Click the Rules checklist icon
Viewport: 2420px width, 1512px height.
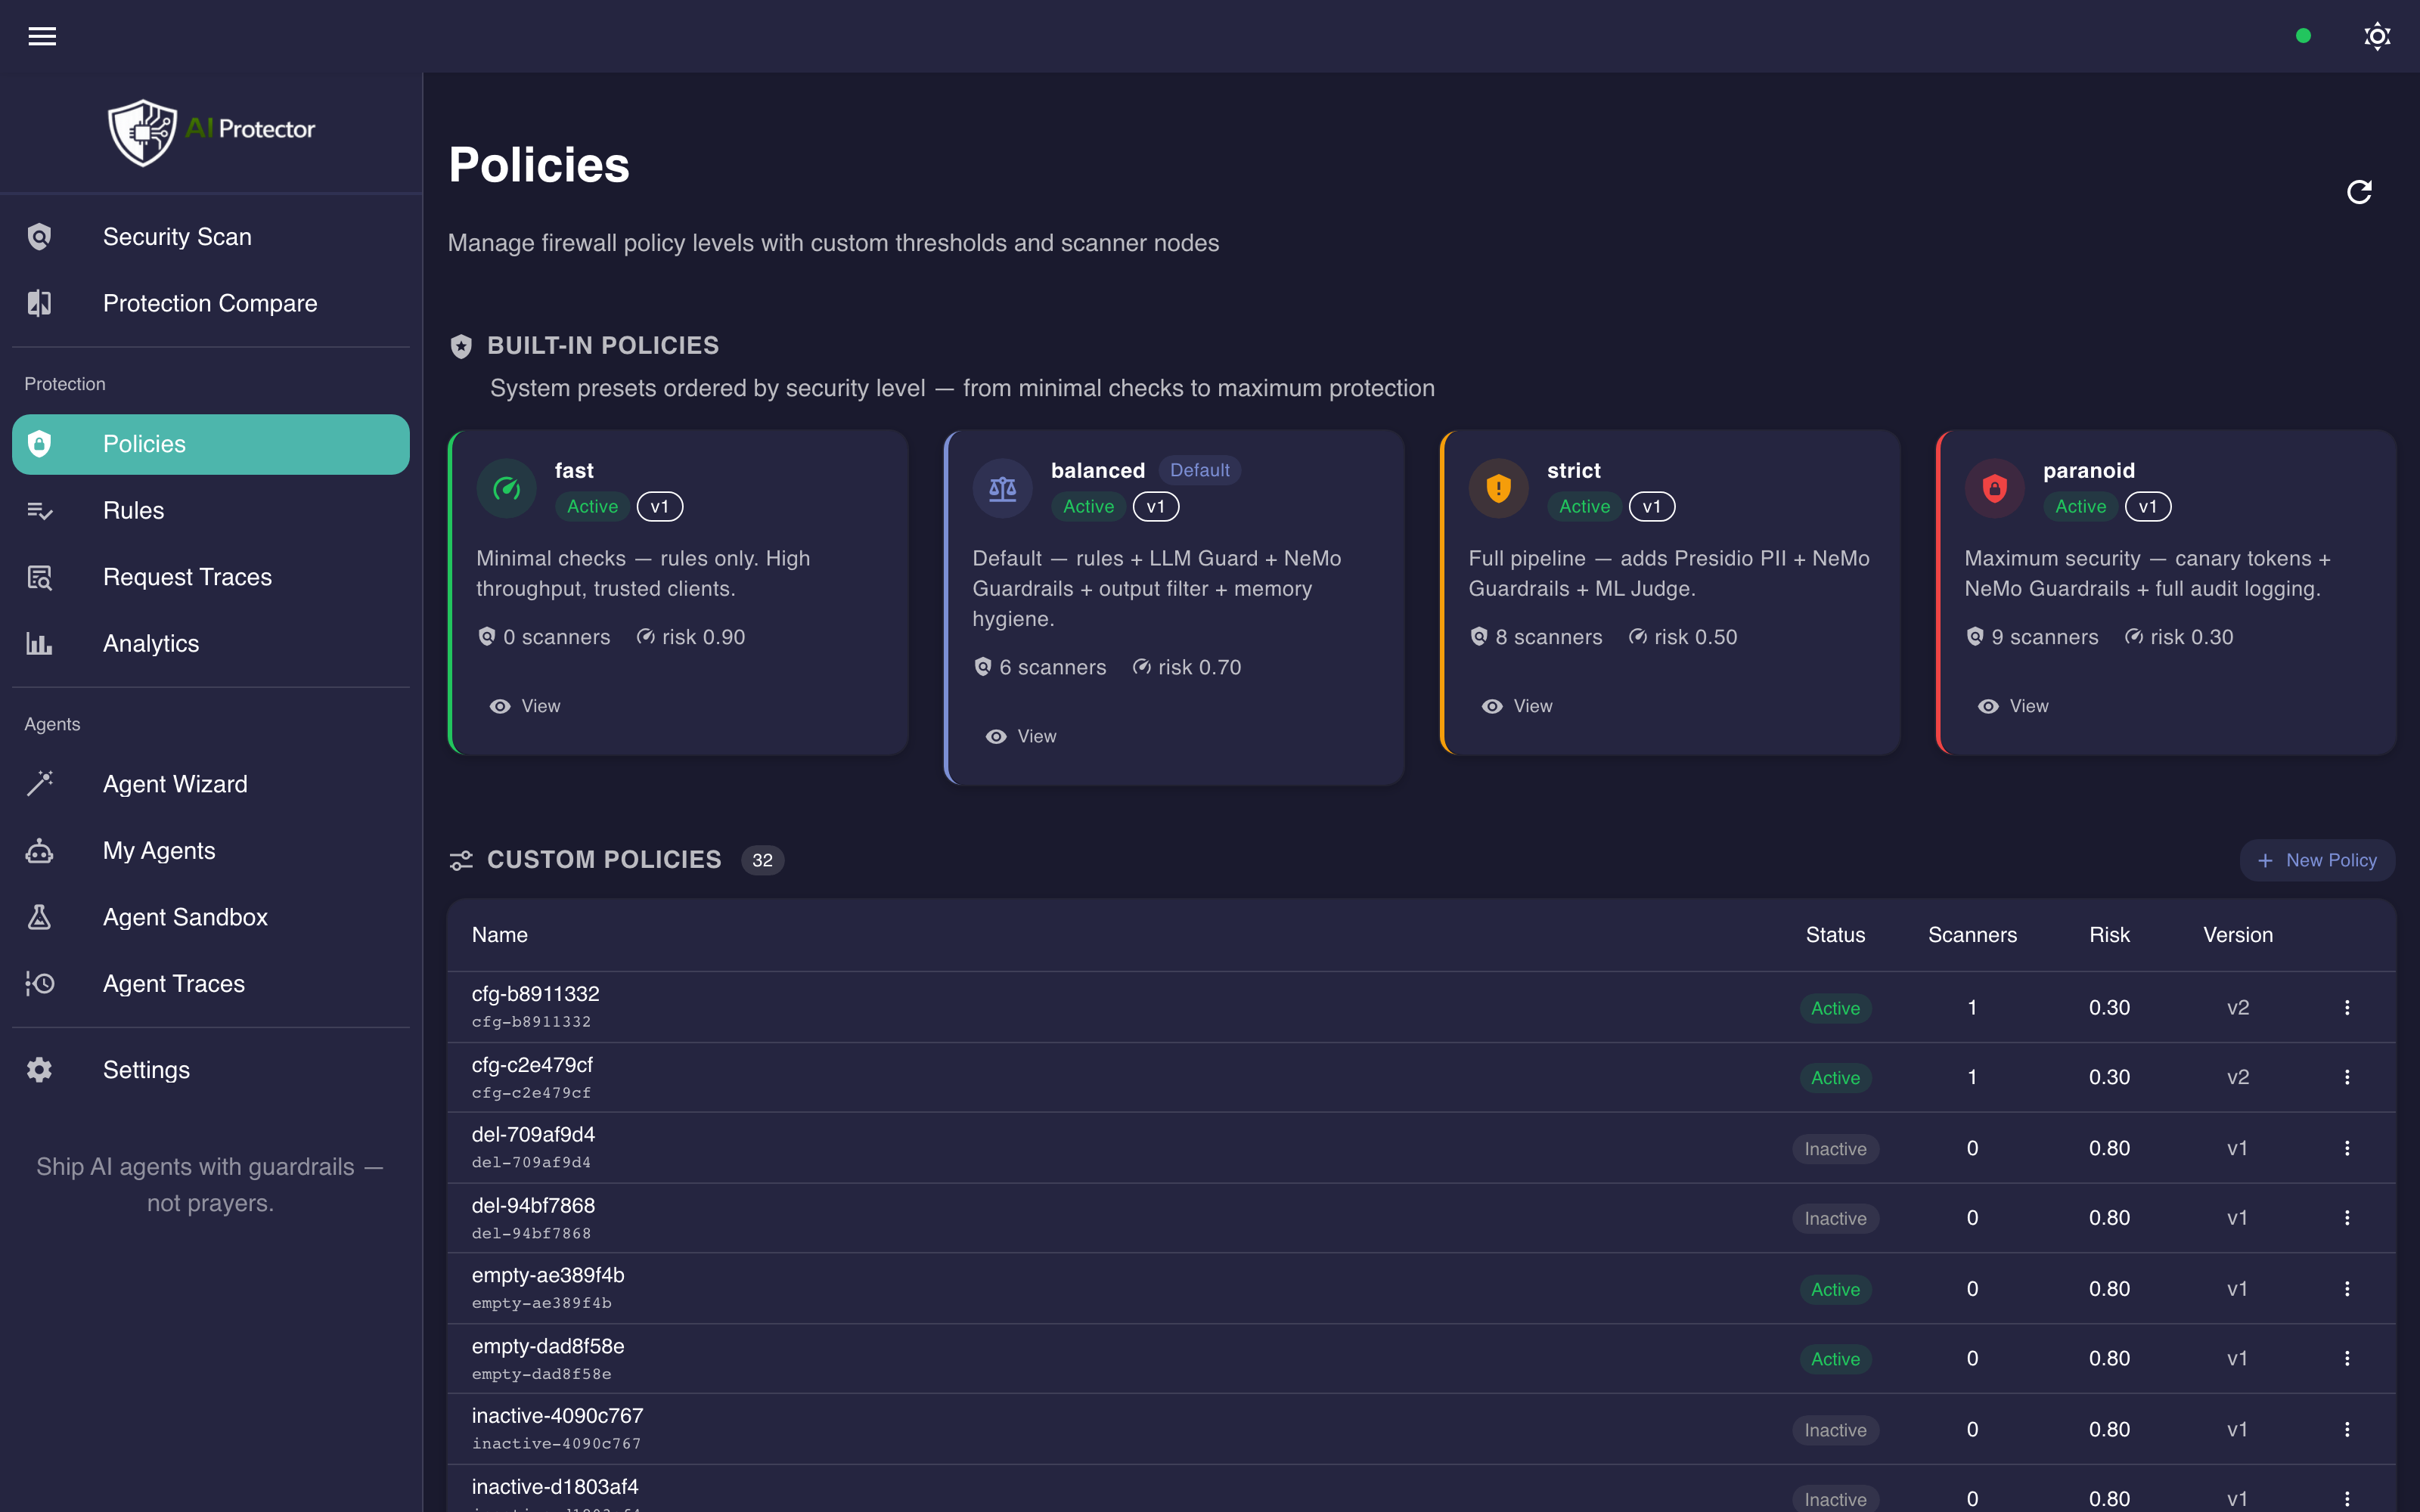point(39,510)
